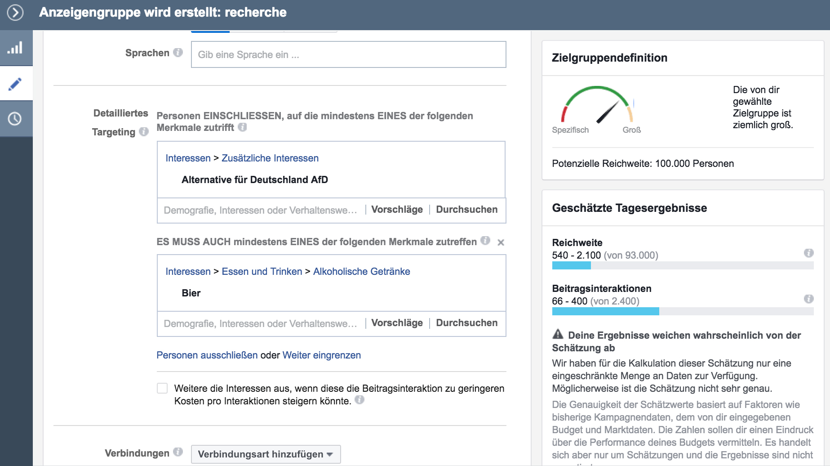Focus the Gib eine Sprache ein field
The height and width of the screenshot is (466, 830).
coord(349,54)
